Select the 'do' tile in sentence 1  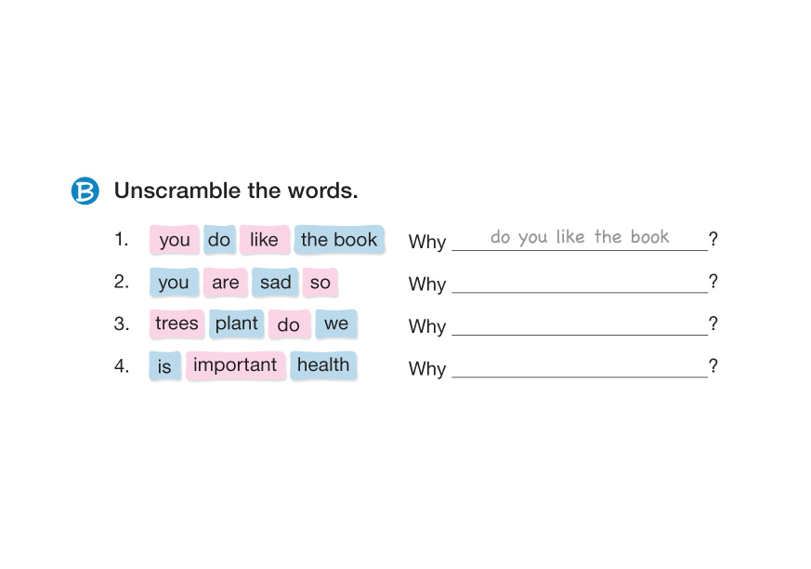pyautogui.click(x=219, y=240)
